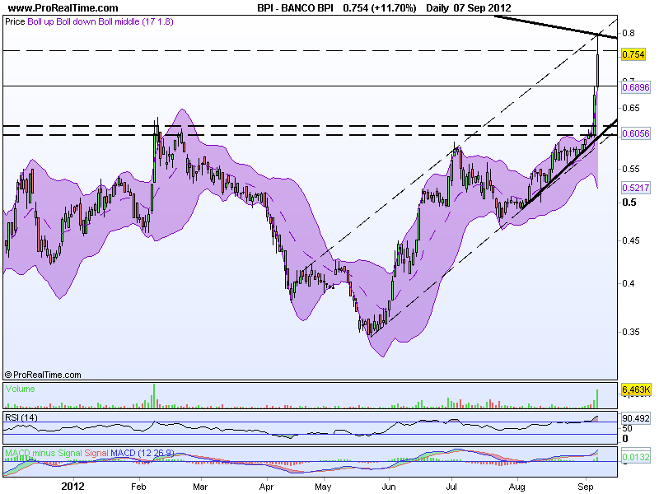Screen dimensions: 659x494
Task: Click the bold 0.5 price axis label
Action: [629, 203]
